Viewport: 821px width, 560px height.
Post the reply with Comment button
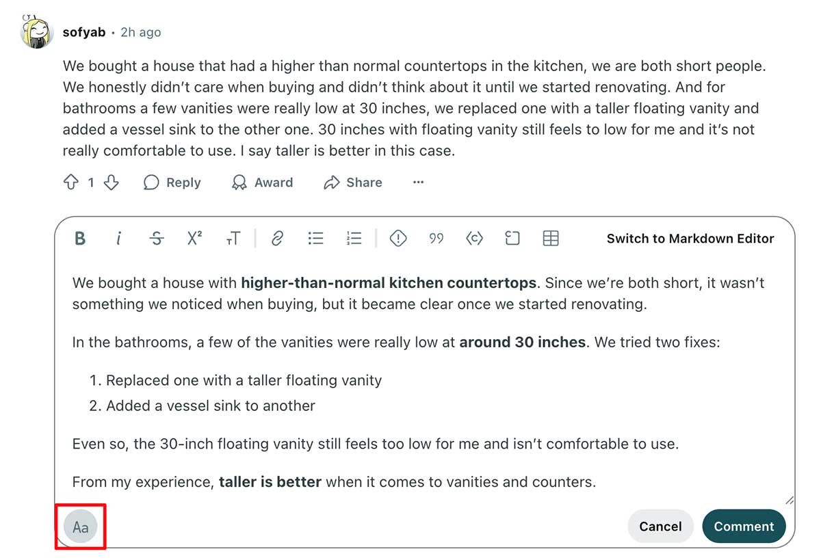pyautogui.click(x=744, y=526)
